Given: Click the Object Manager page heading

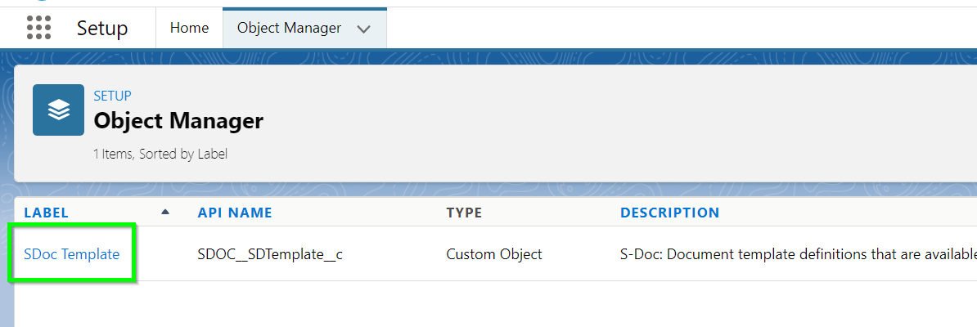Looking at the screenshot, I should coord(178,121).
